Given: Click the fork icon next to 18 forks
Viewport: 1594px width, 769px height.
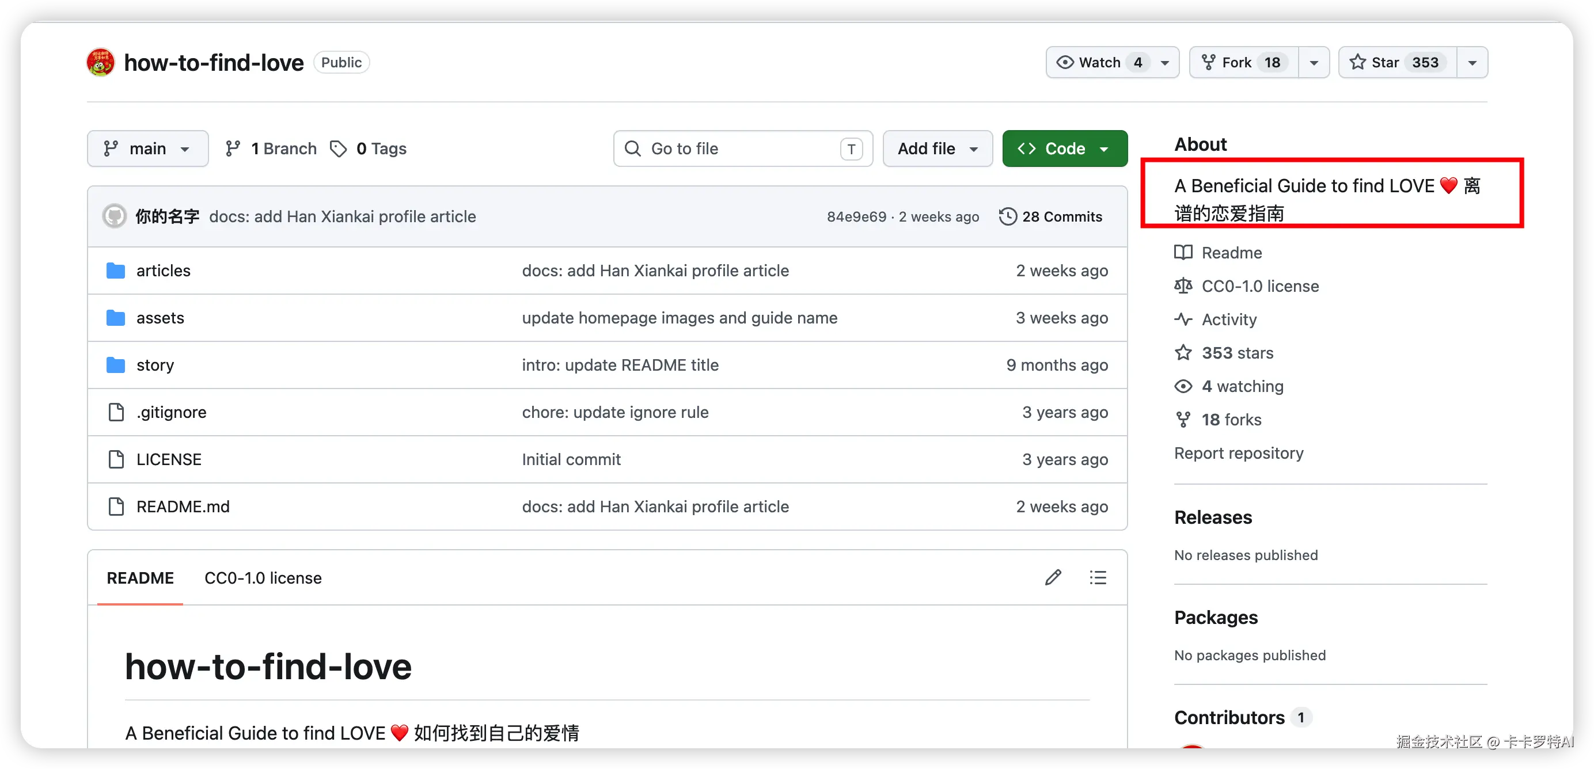Looking at the screenshot, I should (x=1183, y=420).
